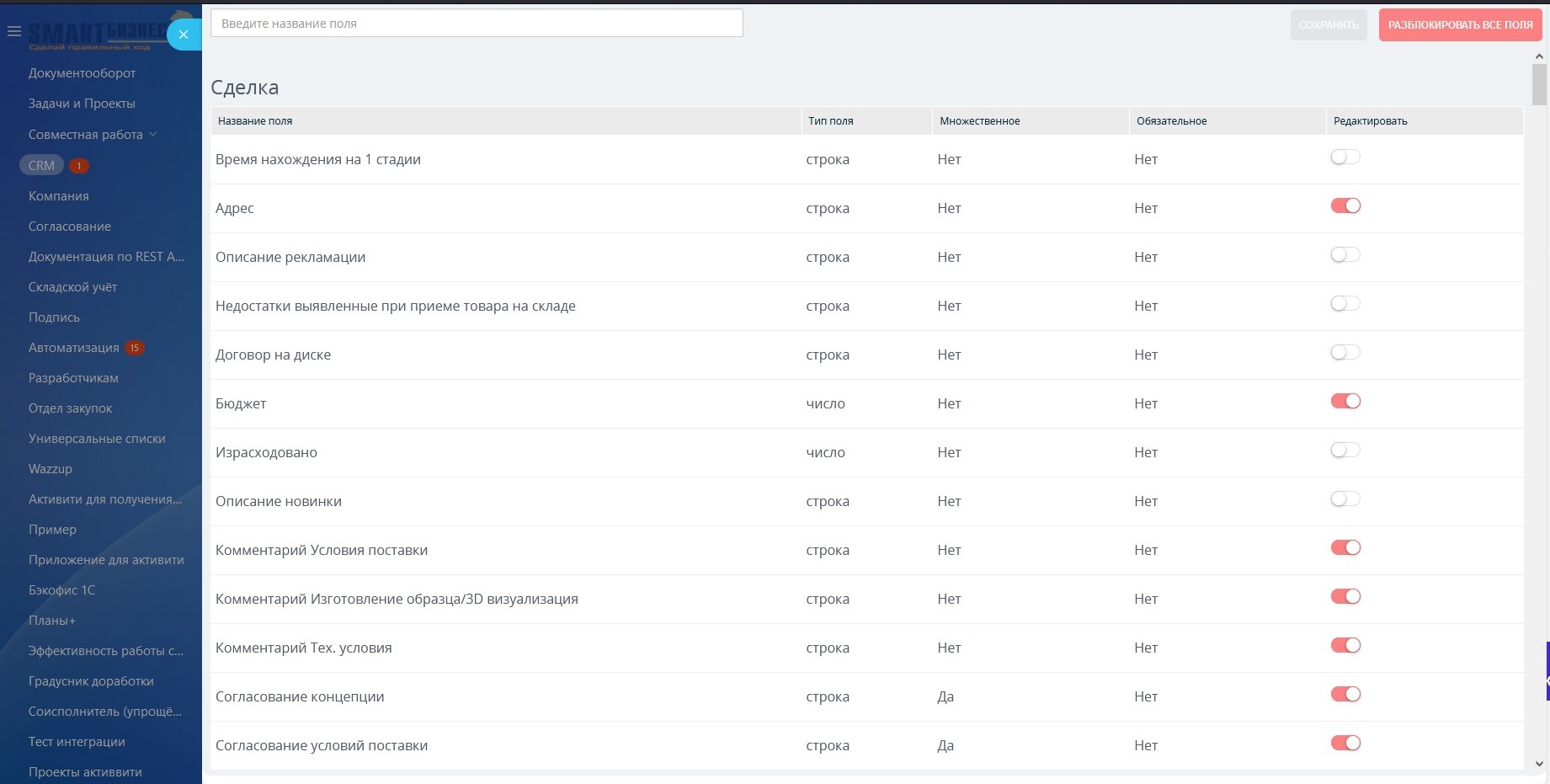Click the 15 badge beside Автоматизация

pos(134,348)
